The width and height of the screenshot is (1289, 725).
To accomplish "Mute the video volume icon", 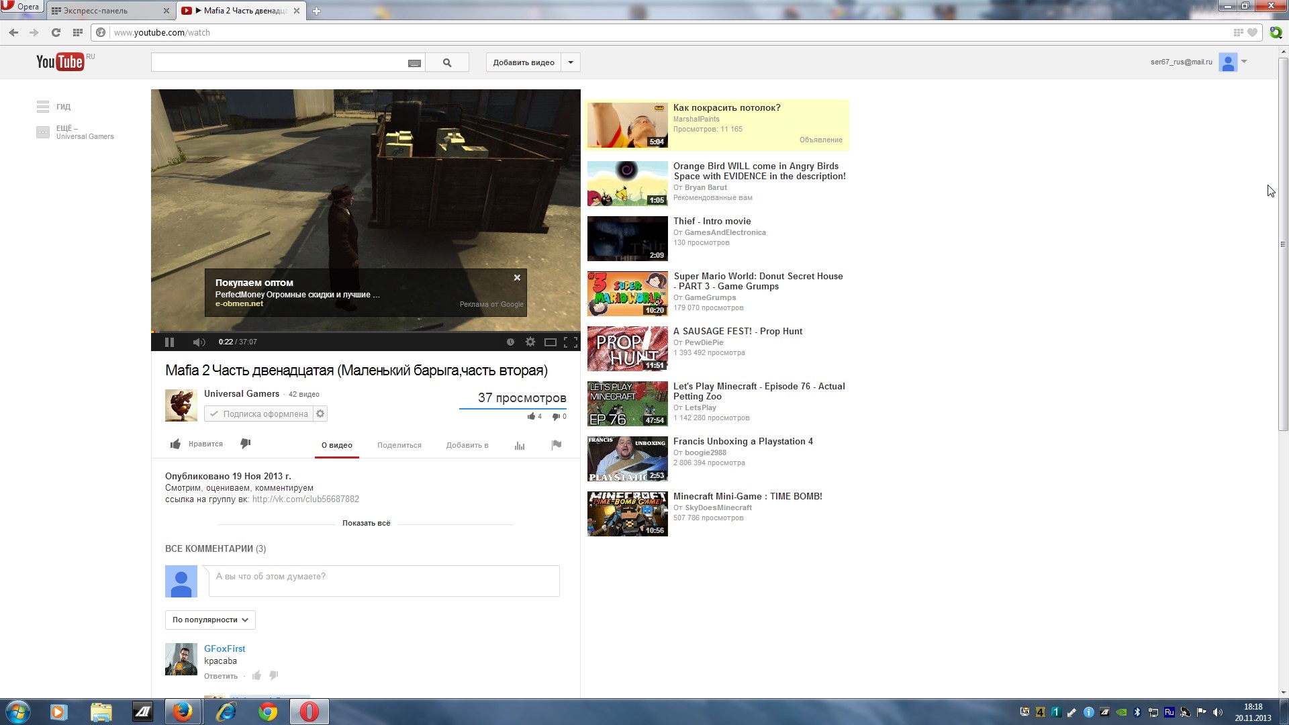I will click(x=199, y=342).
